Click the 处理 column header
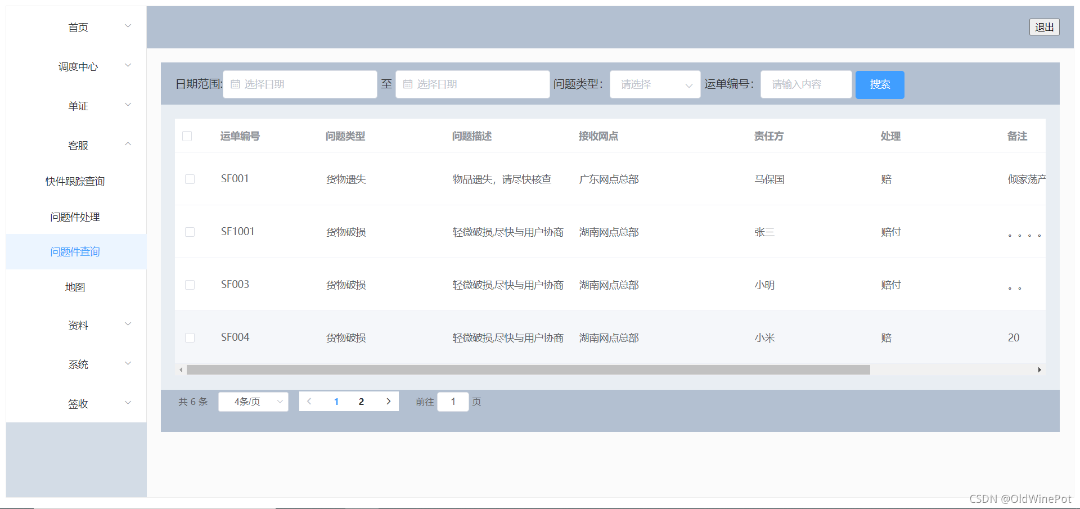Screen dimensions: 1080x509 (891, 136)
